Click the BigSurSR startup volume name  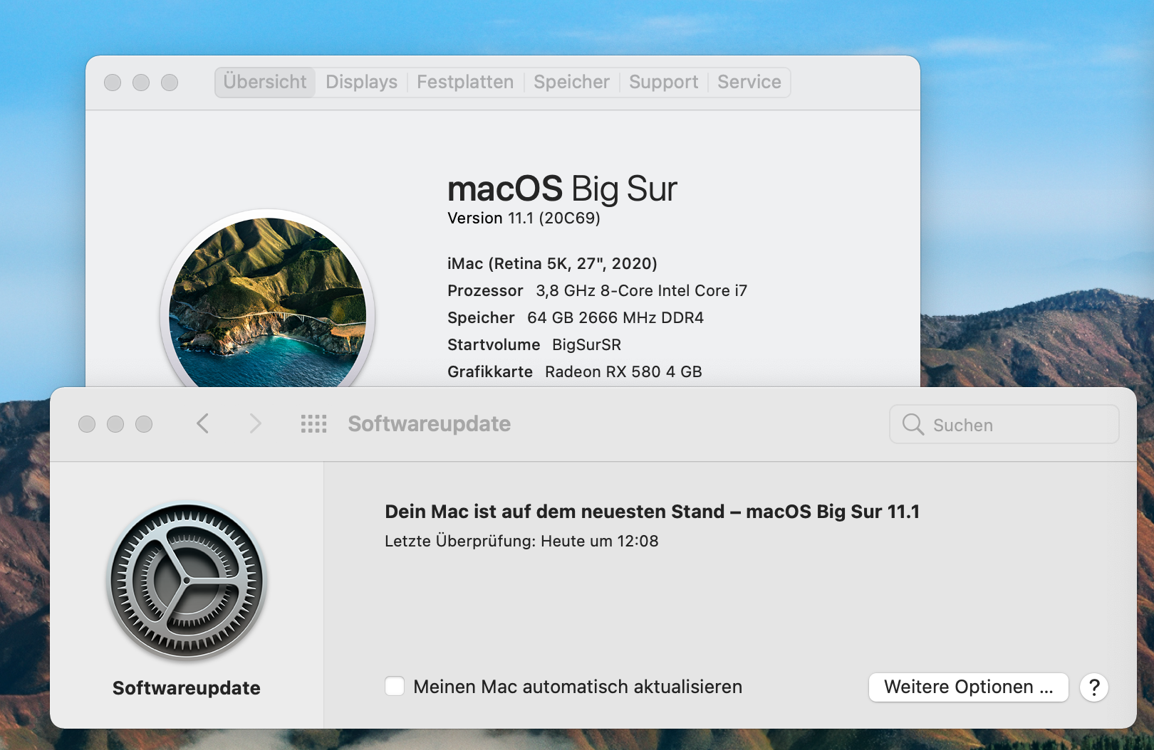[x=587, y=345]
